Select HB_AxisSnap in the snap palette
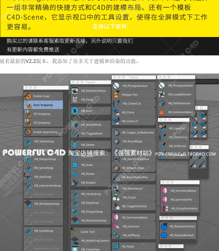219x251 pixels. pos(43,177)
